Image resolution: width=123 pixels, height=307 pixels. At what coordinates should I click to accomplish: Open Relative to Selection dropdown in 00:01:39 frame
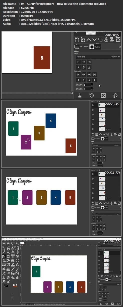[98, 57]
